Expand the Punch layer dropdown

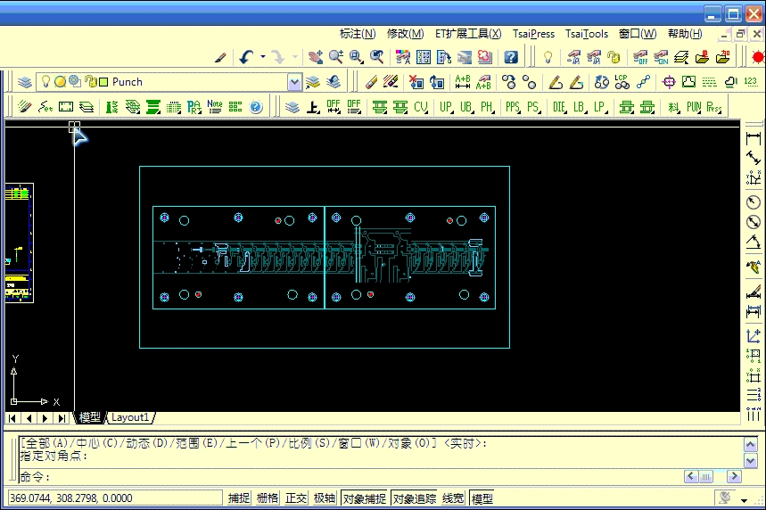point(295,82)
